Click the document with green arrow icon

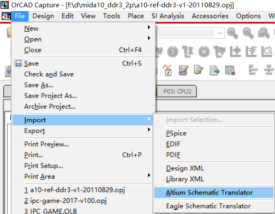(x=214, y=70)
